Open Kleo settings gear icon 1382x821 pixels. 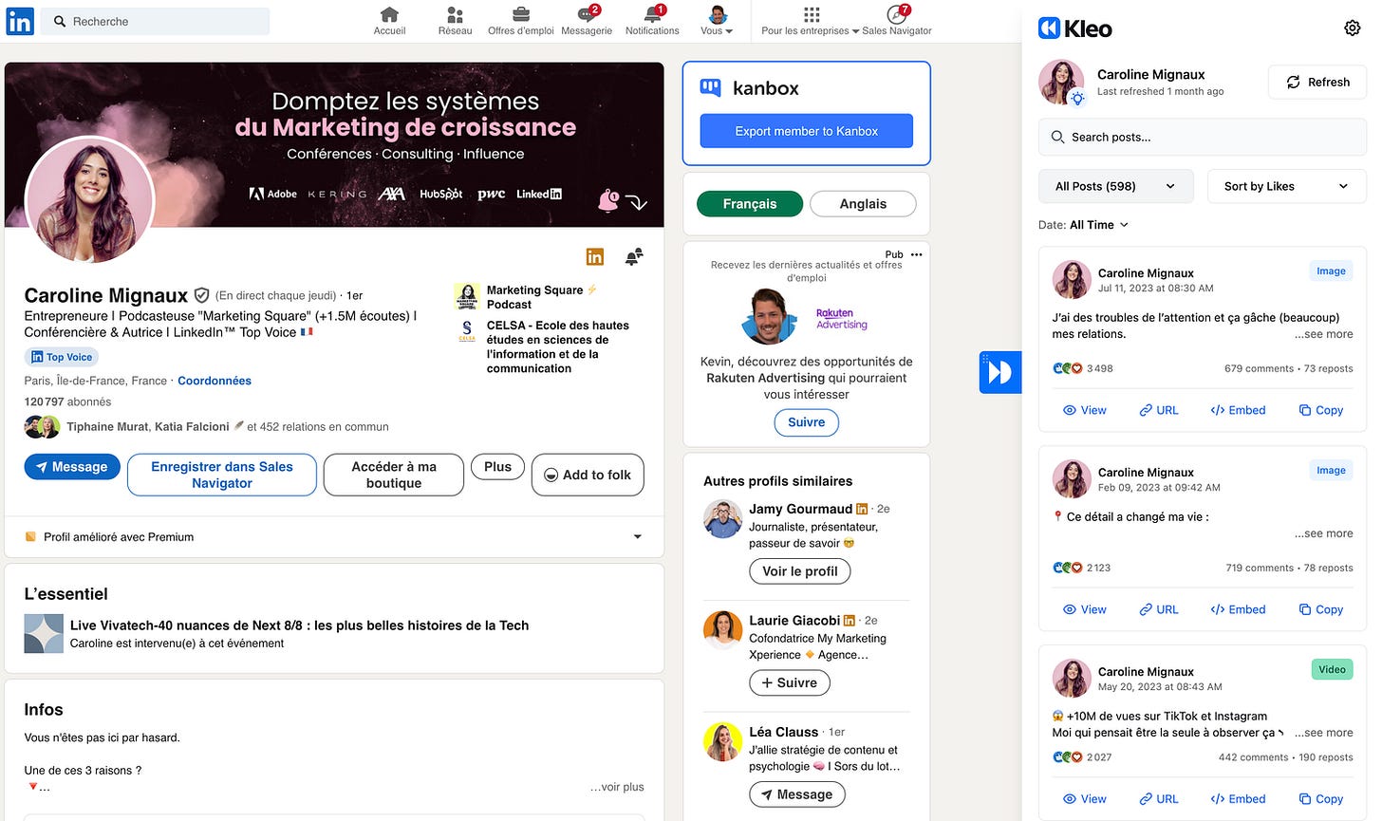(x=1353, y=28)
